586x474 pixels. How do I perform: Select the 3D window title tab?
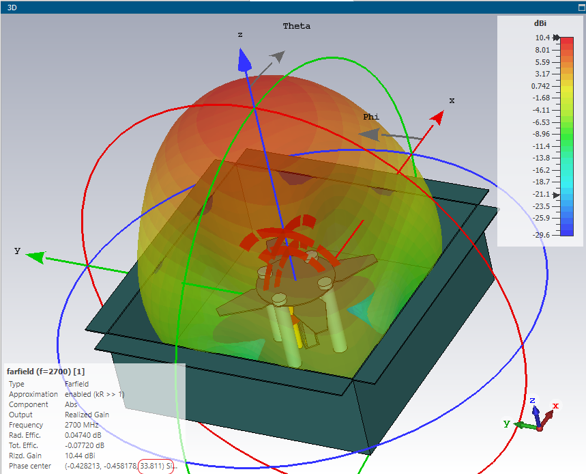pos(12,8)
